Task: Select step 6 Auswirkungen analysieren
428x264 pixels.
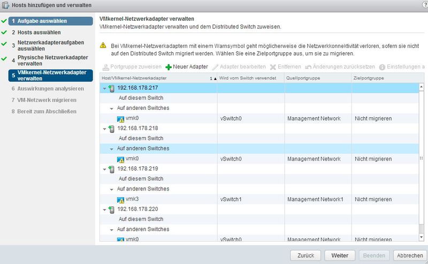Action: [x=48, y=89]
